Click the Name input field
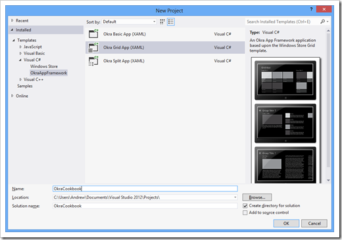This screenshot has height=240, width=342. (x=145, y=189)
